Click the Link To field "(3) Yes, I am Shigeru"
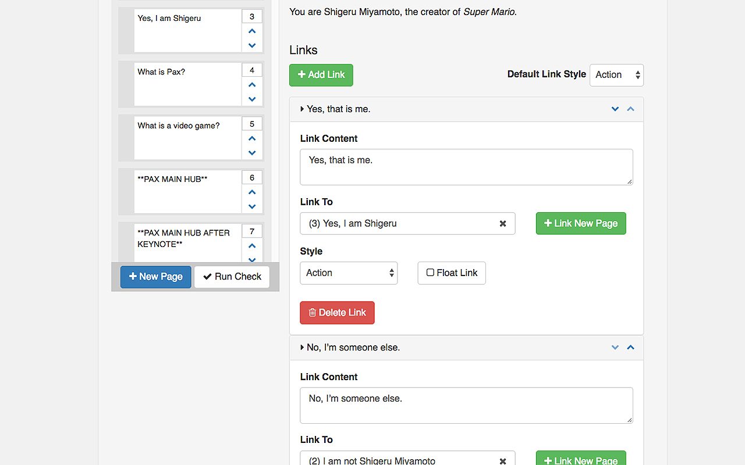Viewport: 745px width, 465px height. click(407, 224)
